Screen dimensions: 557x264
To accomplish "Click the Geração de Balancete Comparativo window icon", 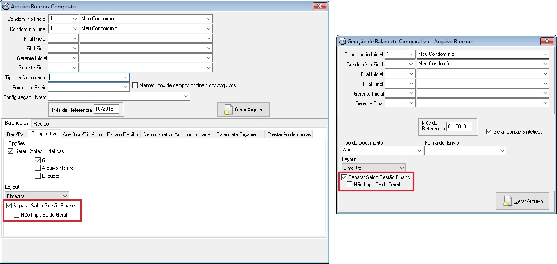I will (342, 42).
